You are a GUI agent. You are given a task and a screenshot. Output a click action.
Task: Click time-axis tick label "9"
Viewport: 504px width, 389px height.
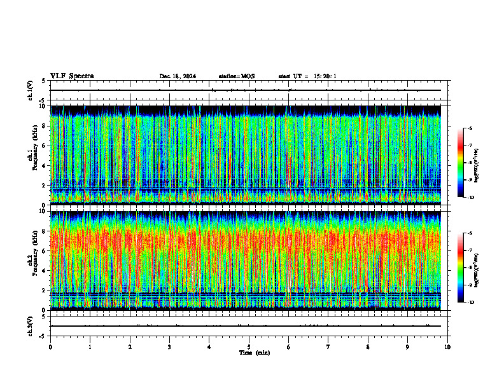[x=407, y=347]
